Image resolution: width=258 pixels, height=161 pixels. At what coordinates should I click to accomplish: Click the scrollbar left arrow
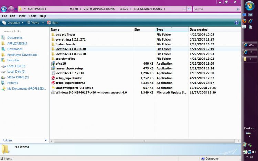click(x=52, y=141)
